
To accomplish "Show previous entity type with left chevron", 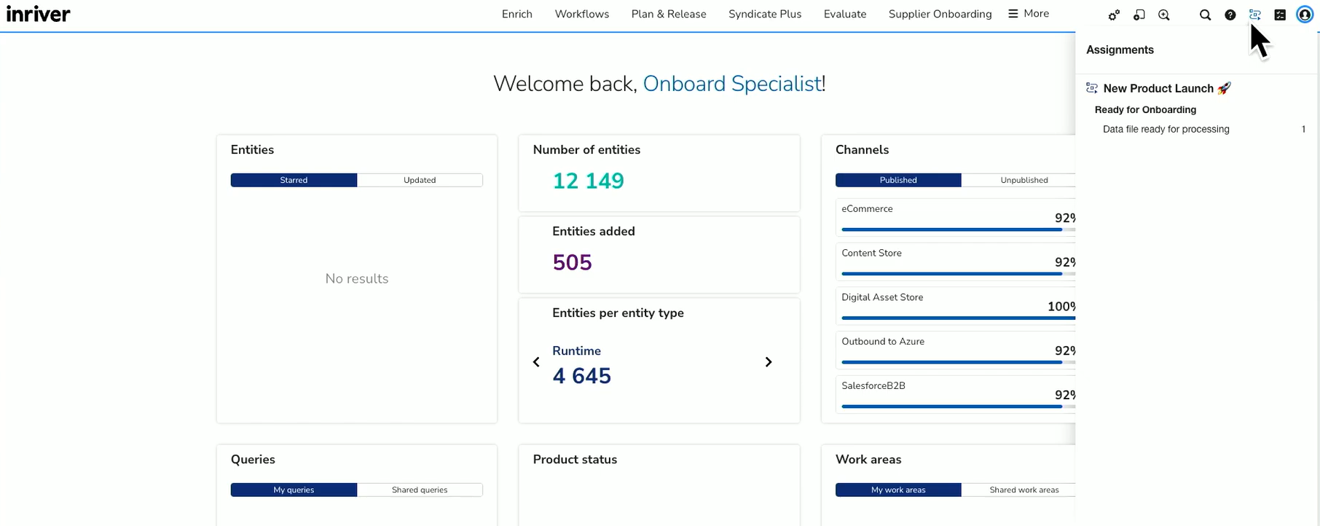I will (536, 362).
